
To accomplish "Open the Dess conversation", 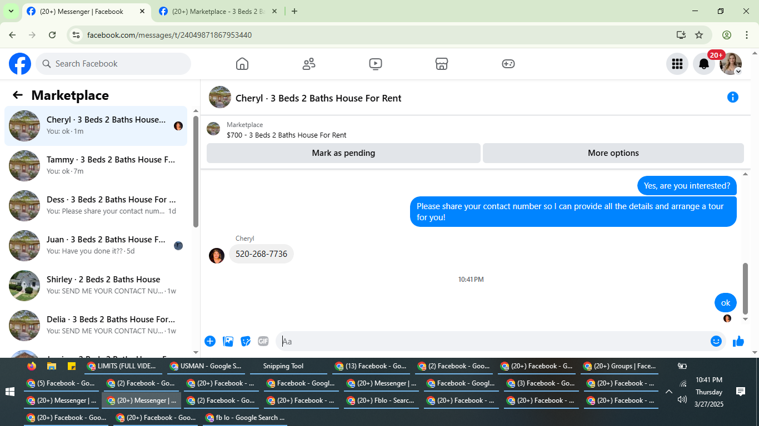I will click(96, 205).
